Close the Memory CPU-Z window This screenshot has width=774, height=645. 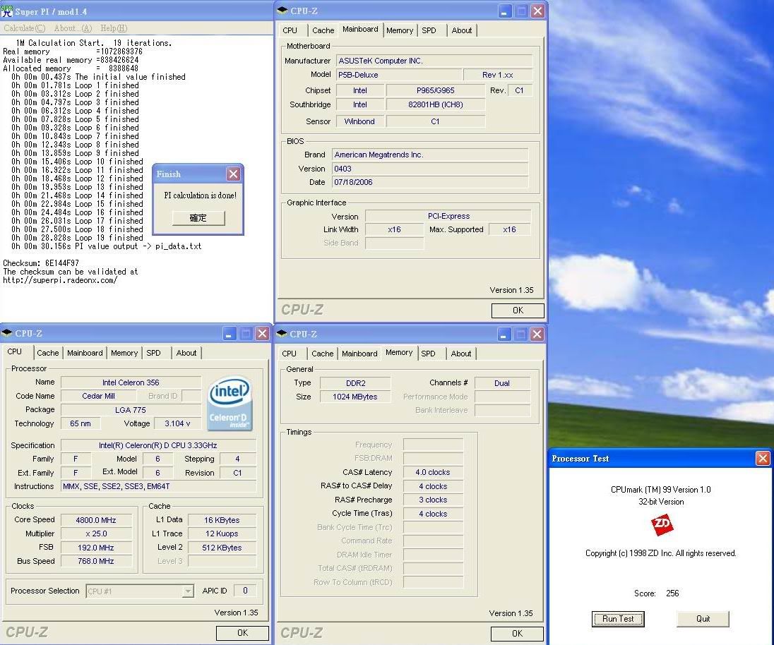point(537,334)
